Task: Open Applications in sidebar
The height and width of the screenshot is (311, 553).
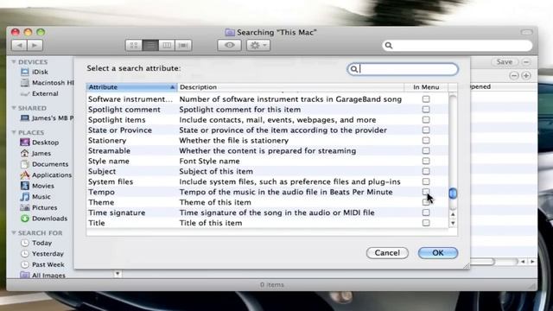Action: pyautogui.click(x=46, y=175)
